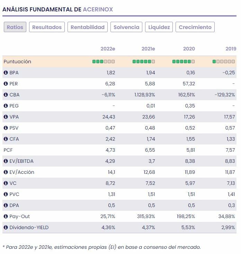The image size is (241, 254).
Task: Click the info icon beside PER
Action: pos(6,84)
